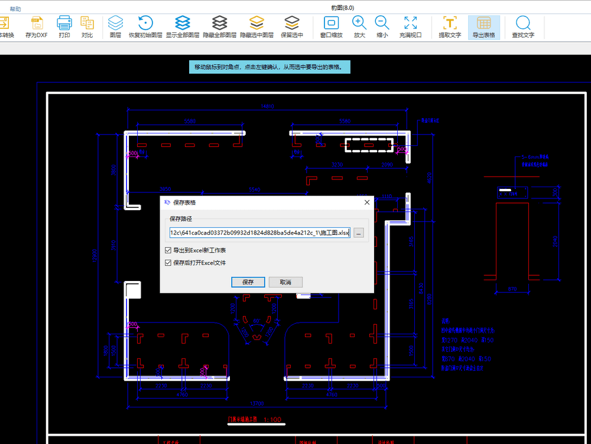This screenshot has width=591, height=444.
Task: Click the 充满视口 fit-to-view icon
Action: click(410, 26)
